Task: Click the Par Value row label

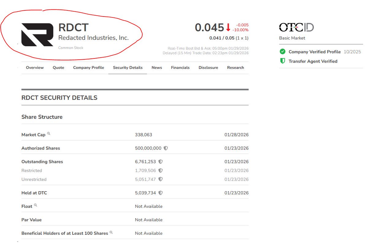Action: pyautogui.click(x=32, y=220)
